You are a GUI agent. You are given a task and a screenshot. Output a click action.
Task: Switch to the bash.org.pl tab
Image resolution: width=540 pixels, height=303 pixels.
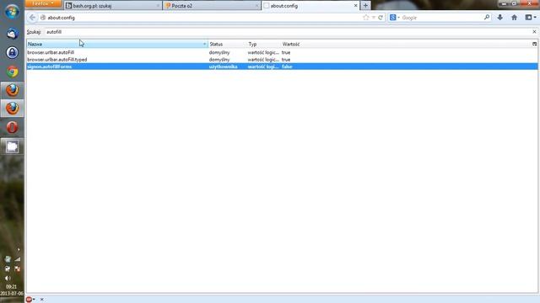pyautogui.click(x=112, y=6)
